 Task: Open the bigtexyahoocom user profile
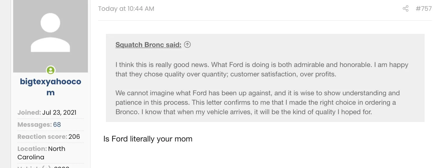point(51,87)
